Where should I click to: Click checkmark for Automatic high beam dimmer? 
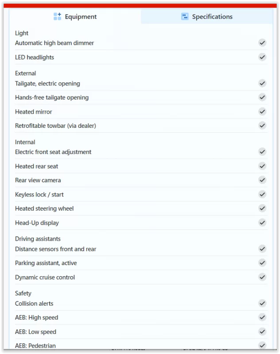(x=262, y=43)
